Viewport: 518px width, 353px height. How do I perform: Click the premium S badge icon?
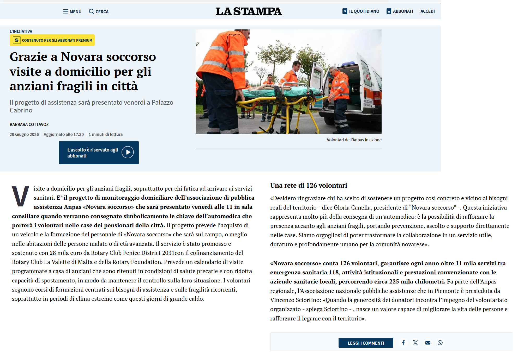17,40
